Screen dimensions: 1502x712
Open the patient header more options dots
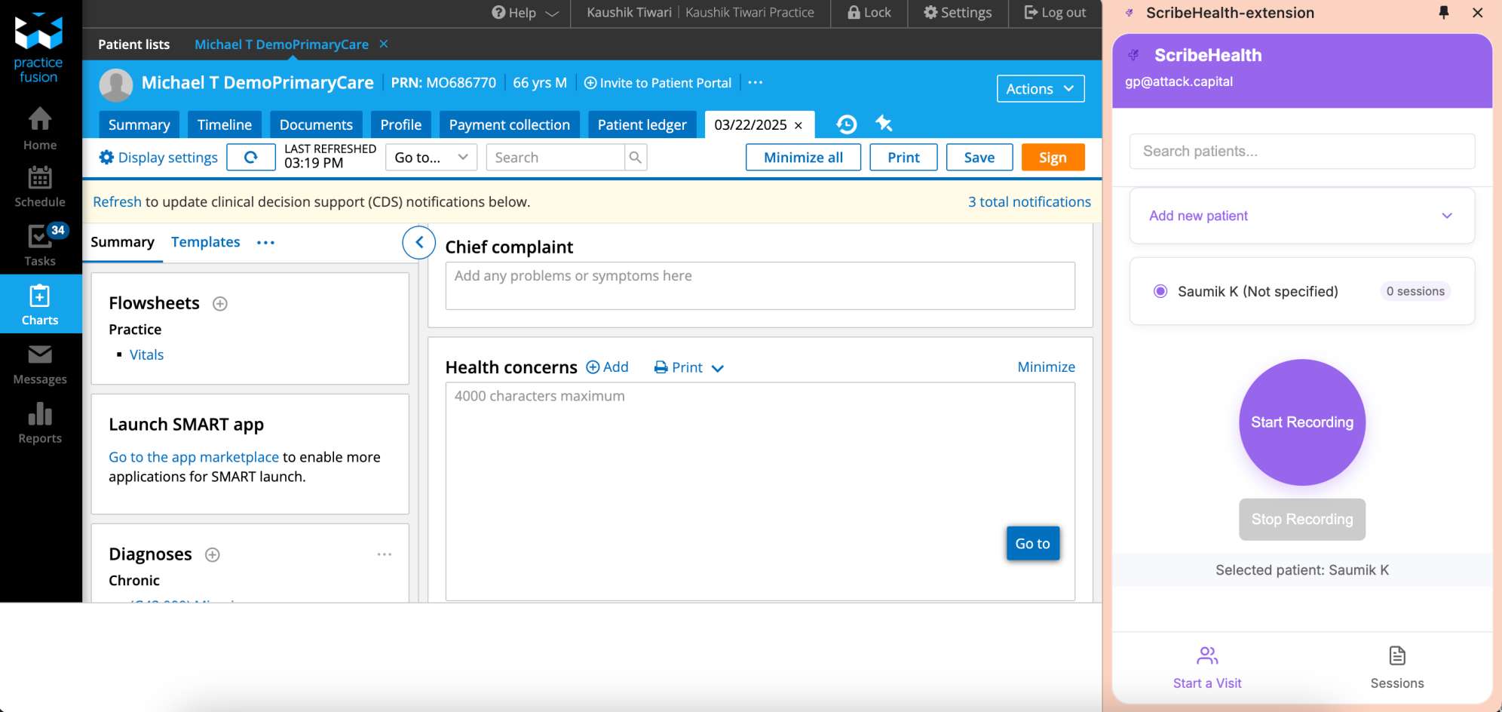pos(756,82)
